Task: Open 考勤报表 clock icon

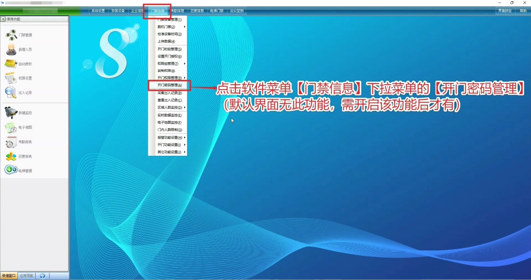Action: (x=11, y=142)
